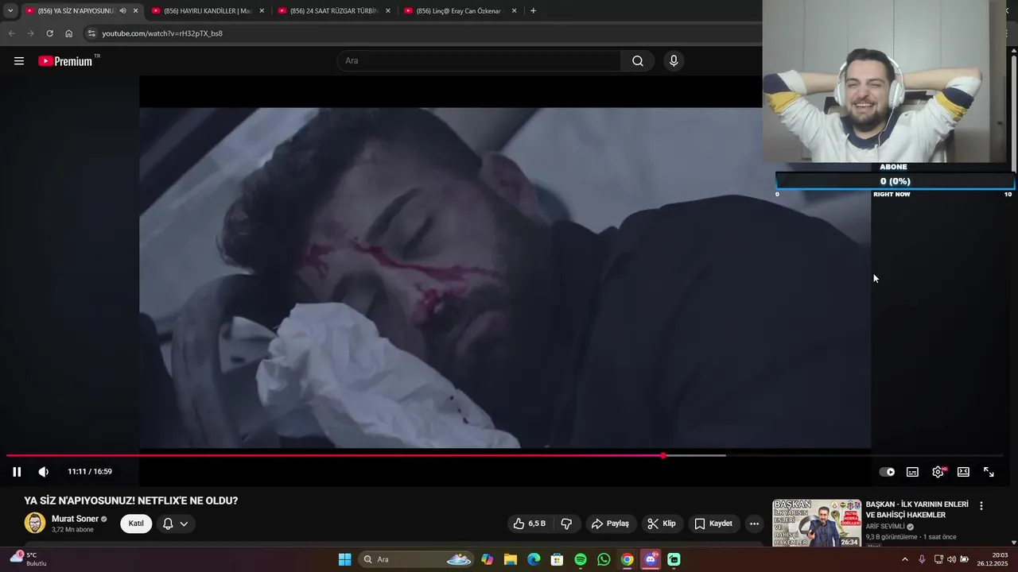This screenshot has width=1018, height=572.
Task: Switch to 24 SAAT RÜZGAR TÜRBİN tab
Action: point(333,11)
